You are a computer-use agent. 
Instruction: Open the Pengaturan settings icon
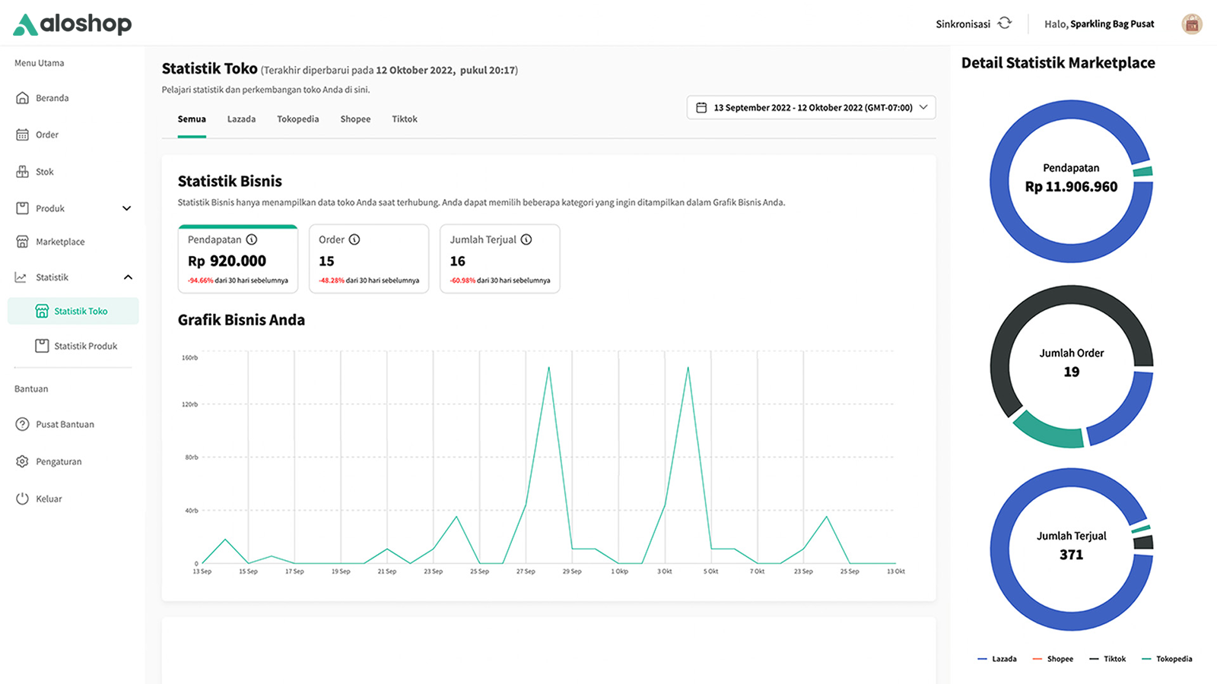[23, 461]
